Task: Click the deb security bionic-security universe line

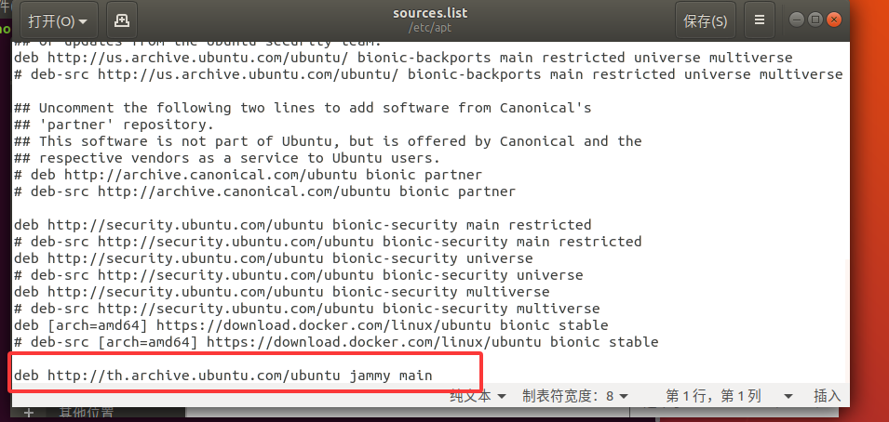Action: [x=274, y=258]
